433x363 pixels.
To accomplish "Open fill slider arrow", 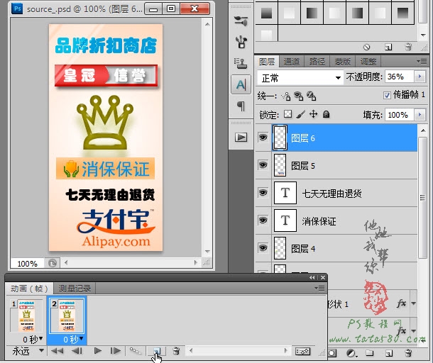I will pyautogui.click(x=420, y=114).
